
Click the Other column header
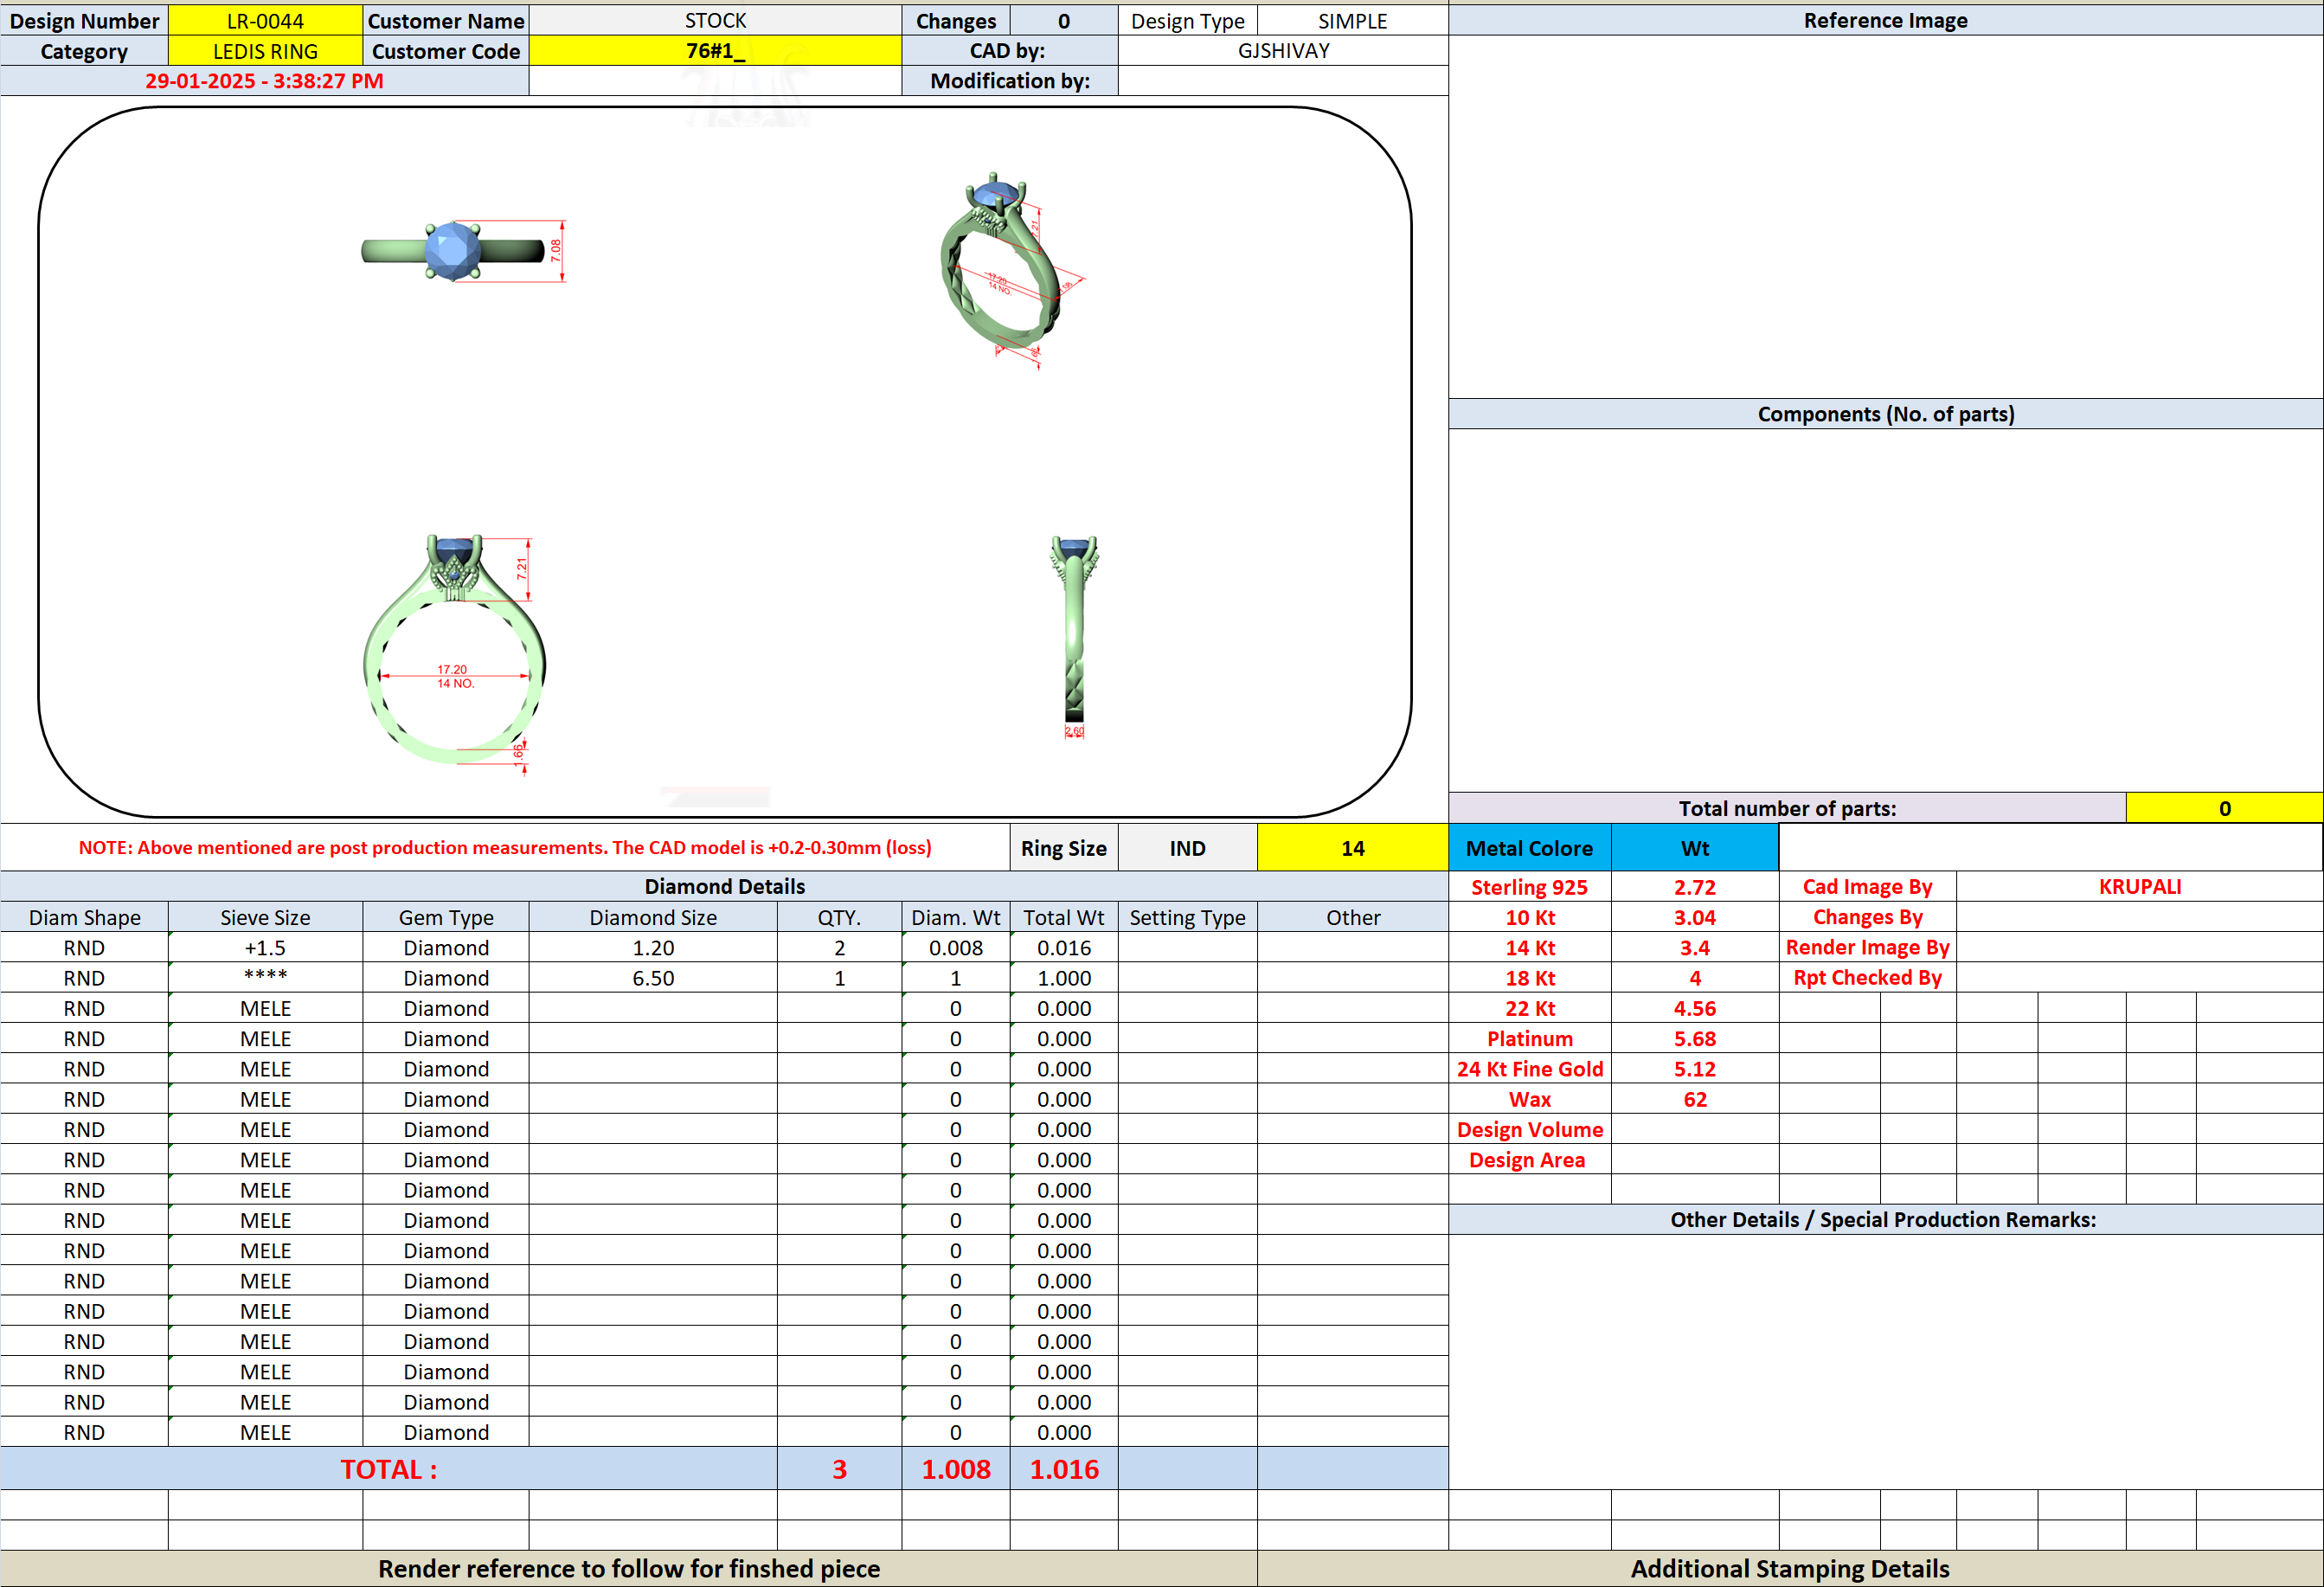[1352, 917]
